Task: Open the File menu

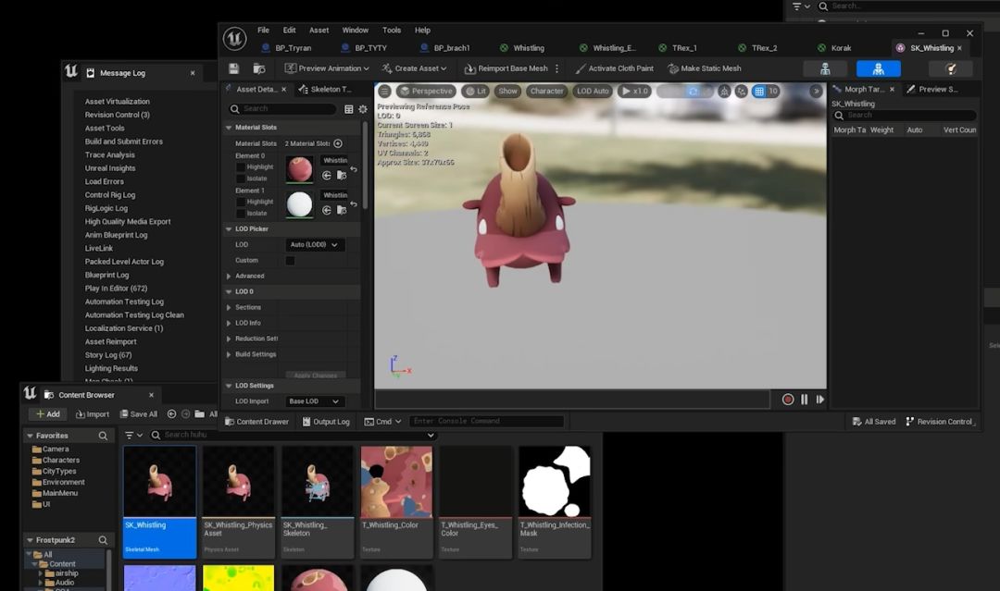Action: pos(263,30)
